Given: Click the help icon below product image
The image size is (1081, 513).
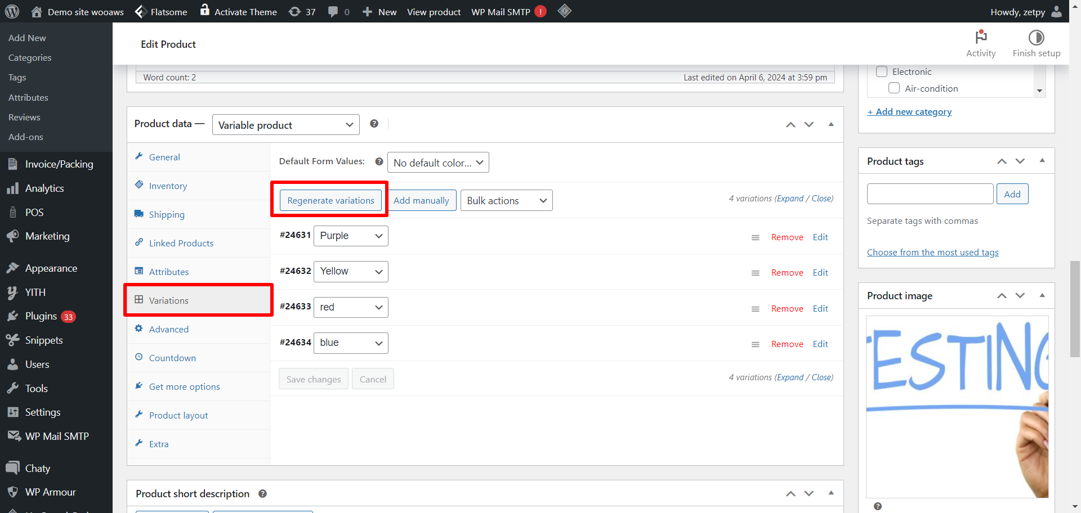Looking at the screenshot, I should click(878, 506).
